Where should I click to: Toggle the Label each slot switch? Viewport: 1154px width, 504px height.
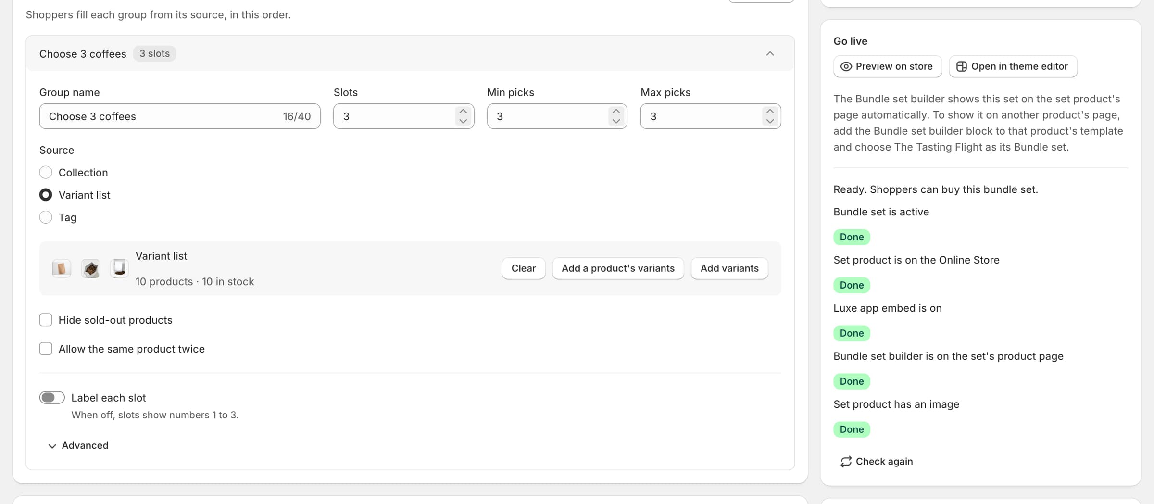pyautogui.click(x=52, y=398)
